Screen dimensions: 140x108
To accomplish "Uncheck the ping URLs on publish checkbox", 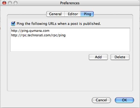I will click(x=13, y=24).
